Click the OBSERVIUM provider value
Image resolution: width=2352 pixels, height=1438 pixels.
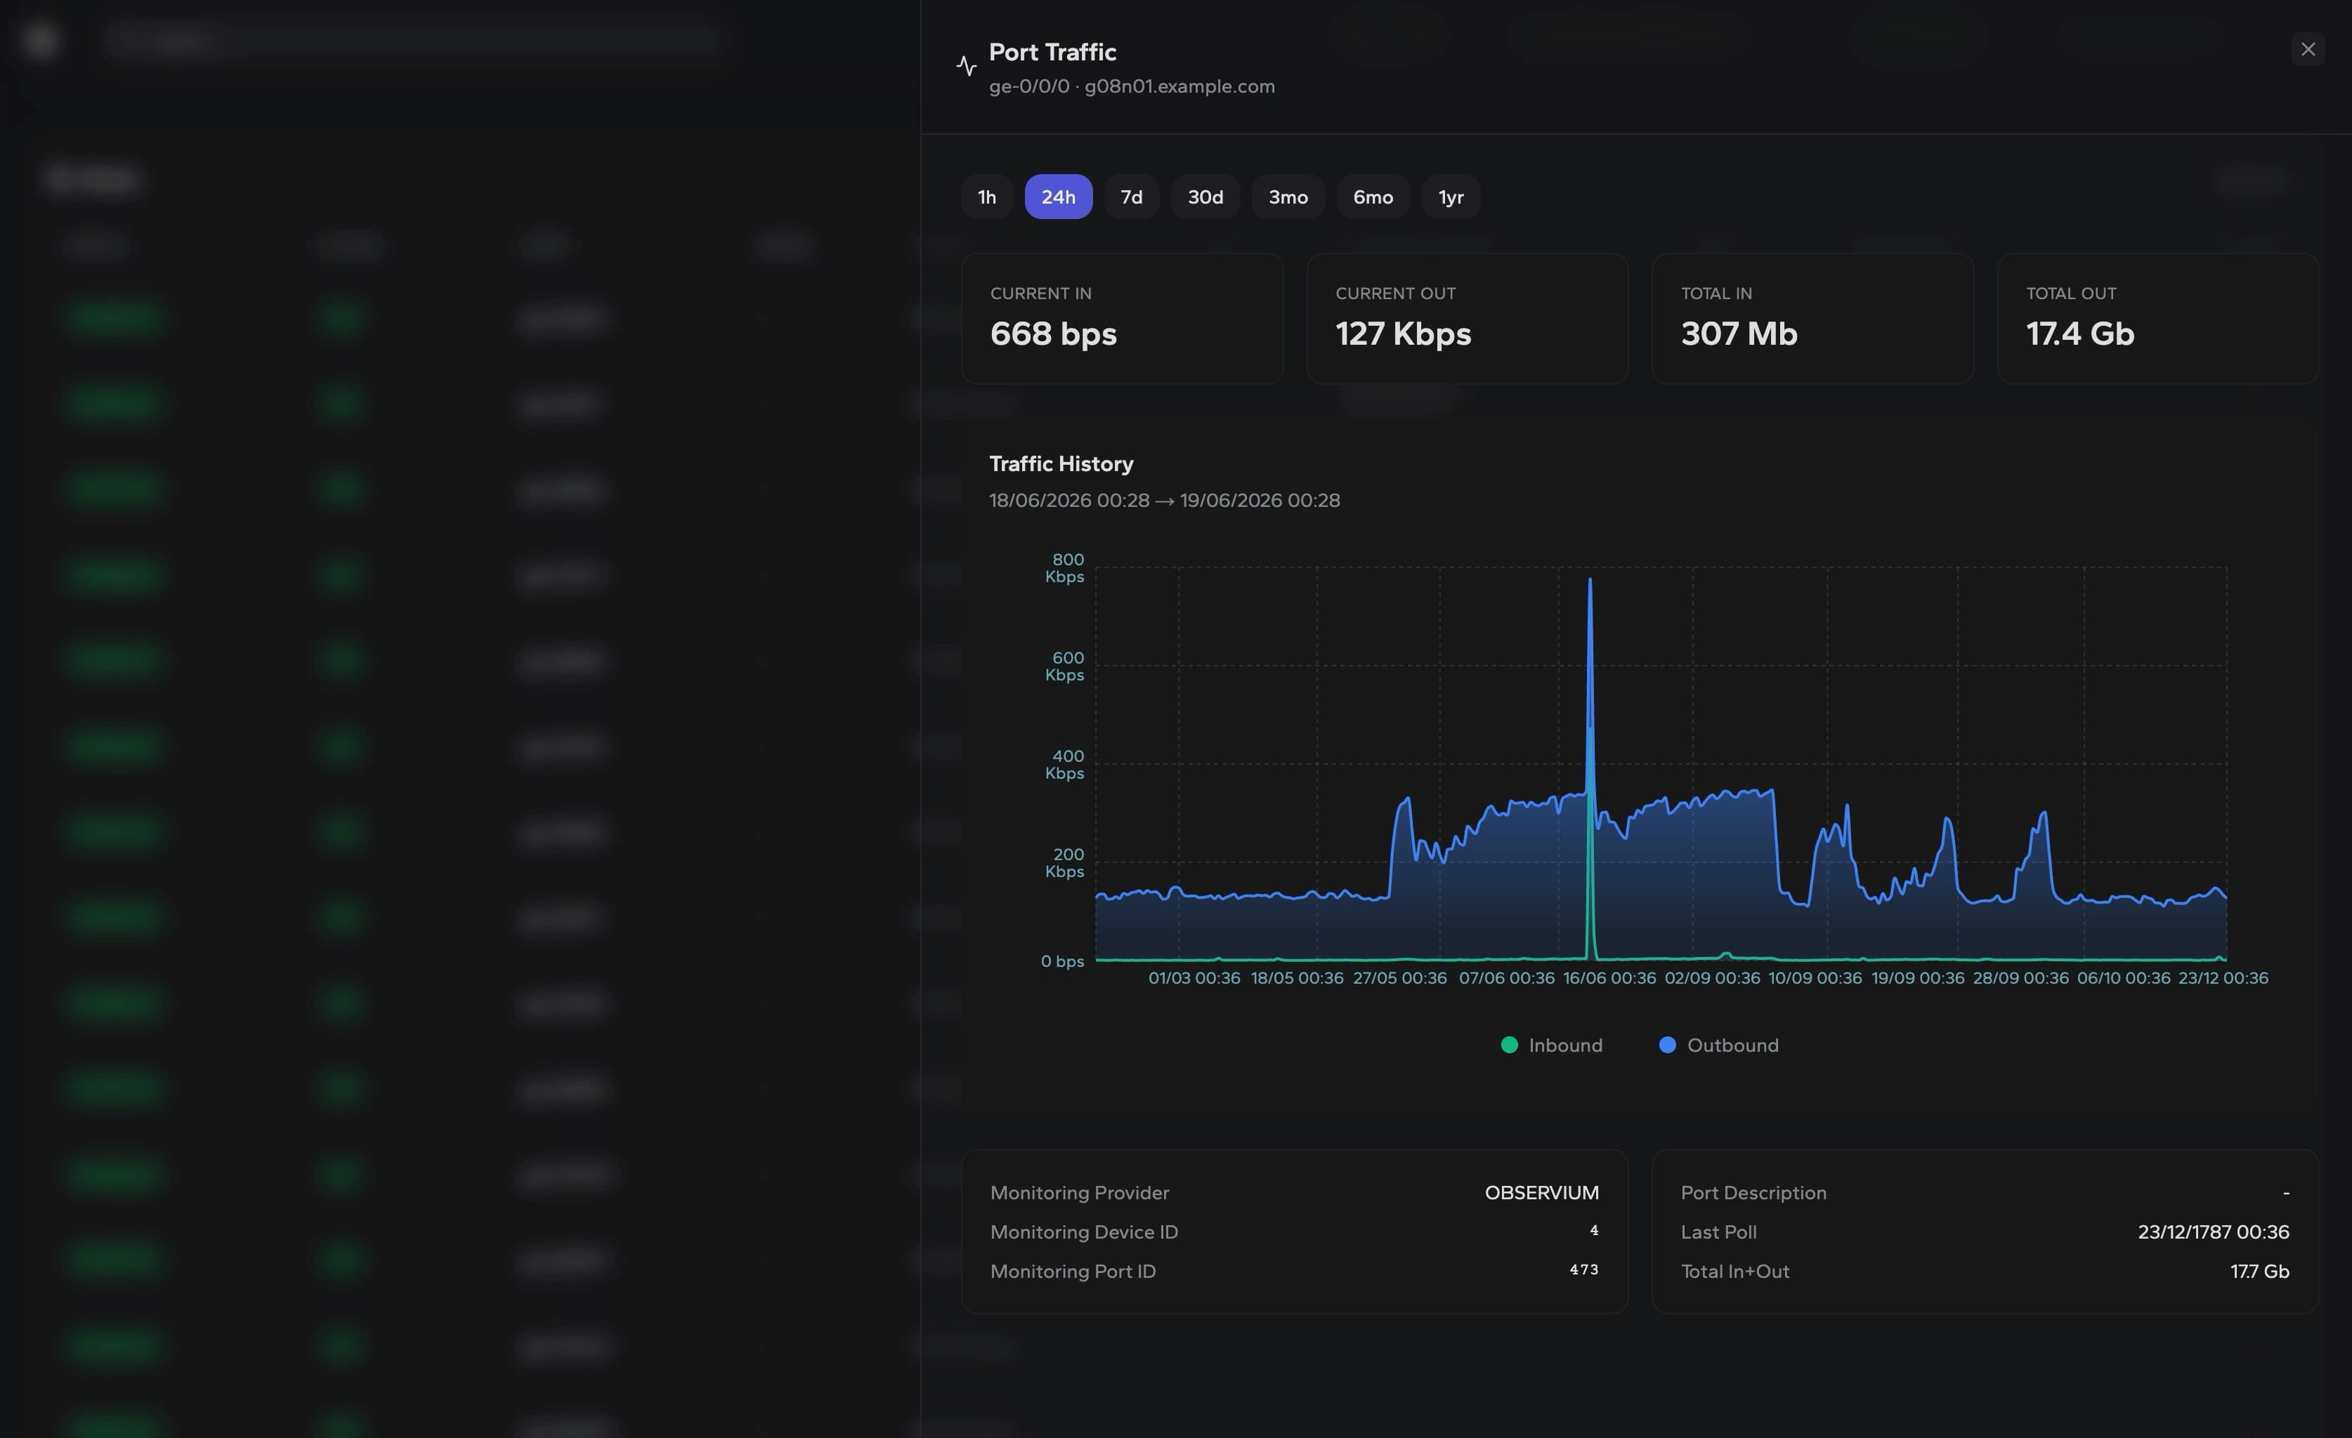pyautogui.click(x=1541, y=1193)
